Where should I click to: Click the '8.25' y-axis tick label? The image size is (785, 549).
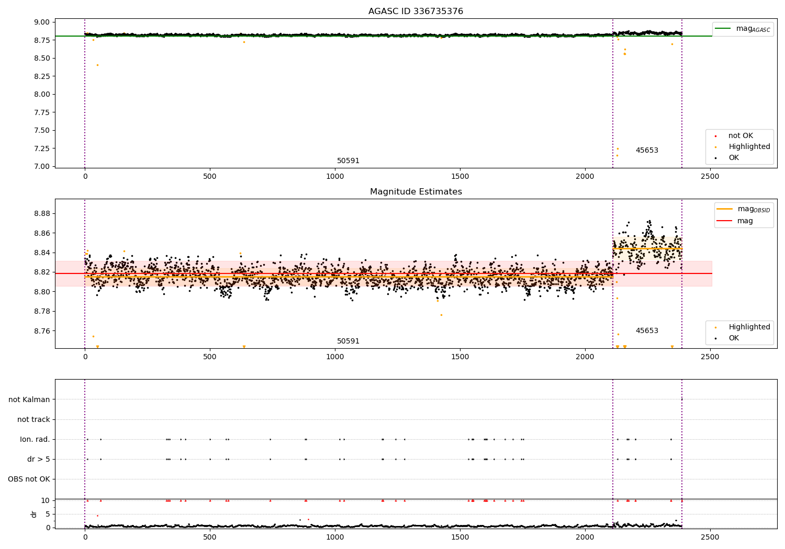click(x=42, y=76)
